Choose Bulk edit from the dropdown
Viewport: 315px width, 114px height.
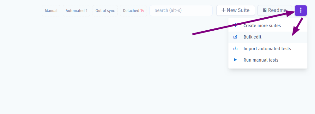click(x=268, y=37)
